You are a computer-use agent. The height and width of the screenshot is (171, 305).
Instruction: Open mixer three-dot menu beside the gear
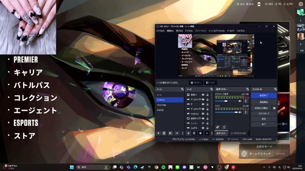pyautogui.click(x=224, y=127)
